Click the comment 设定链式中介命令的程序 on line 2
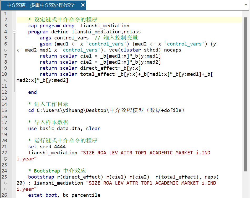 click(63, 20)
